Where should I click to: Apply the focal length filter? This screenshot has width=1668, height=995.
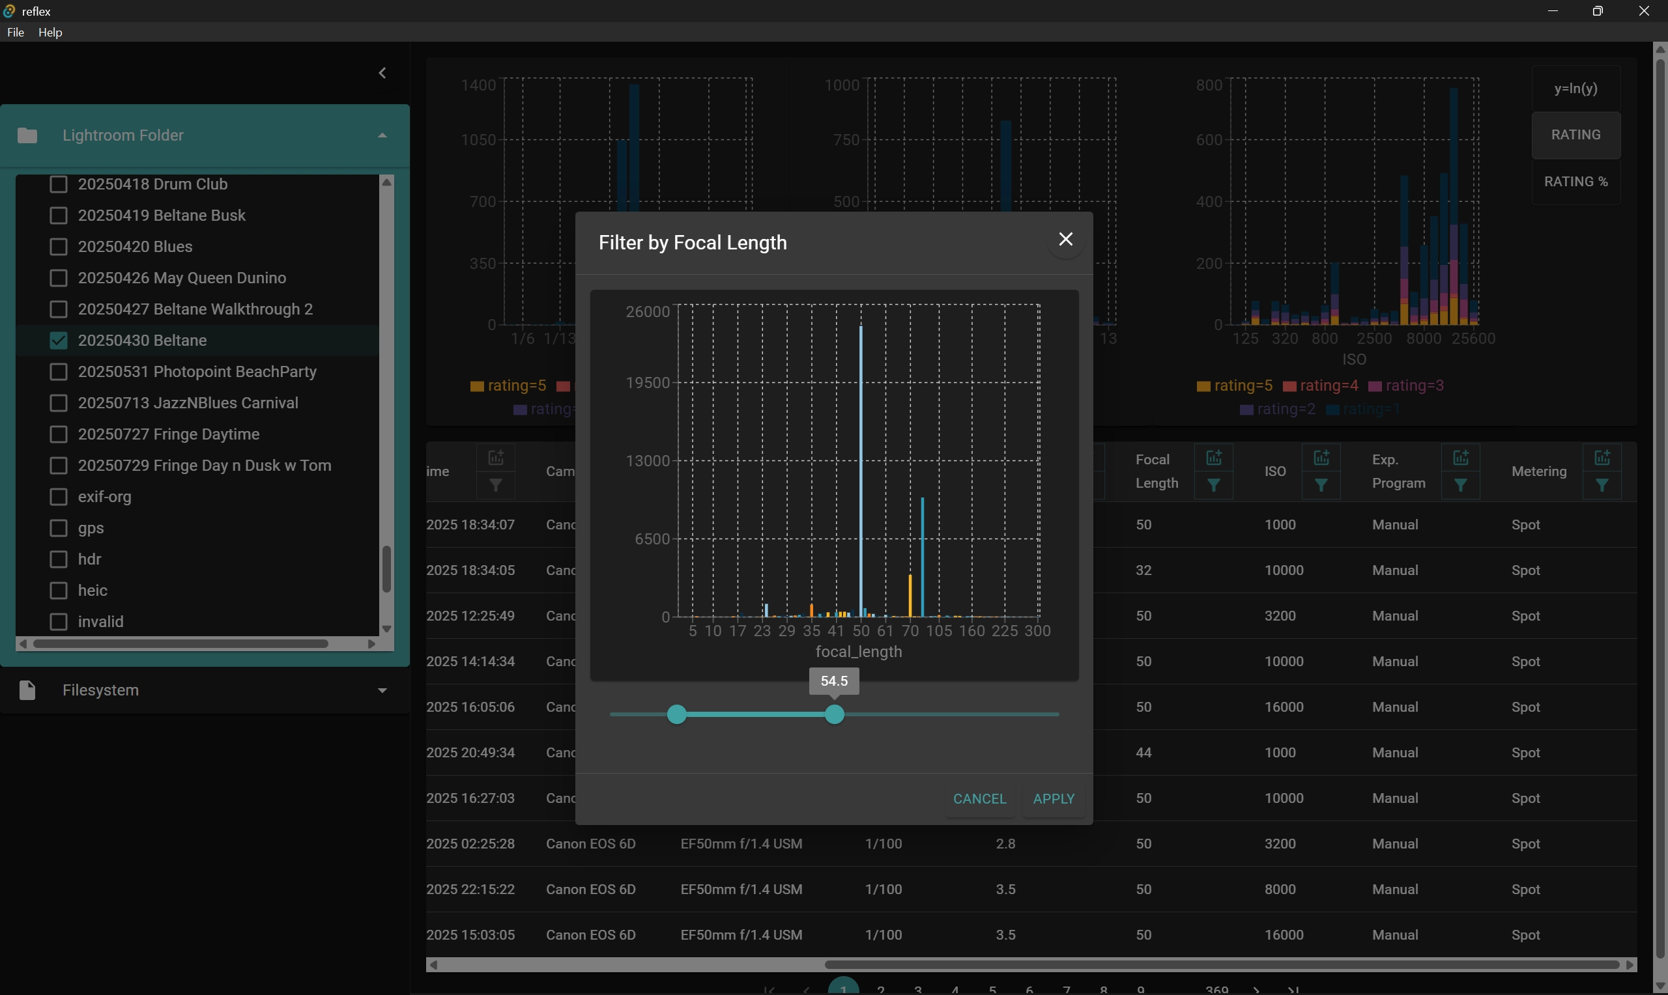pyautogui.click(x=1053, y=798)
